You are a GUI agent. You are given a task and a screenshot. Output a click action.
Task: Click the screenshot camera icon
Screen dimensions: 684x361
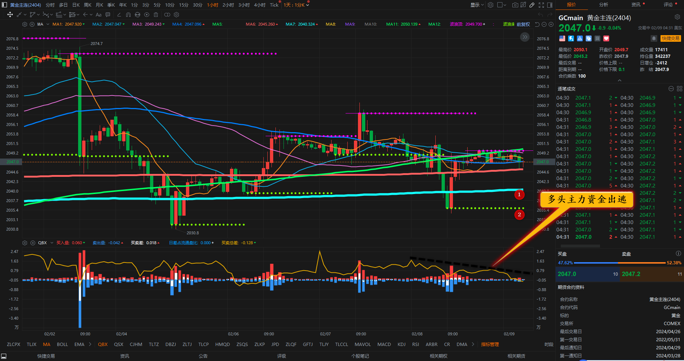click(515, 5)
